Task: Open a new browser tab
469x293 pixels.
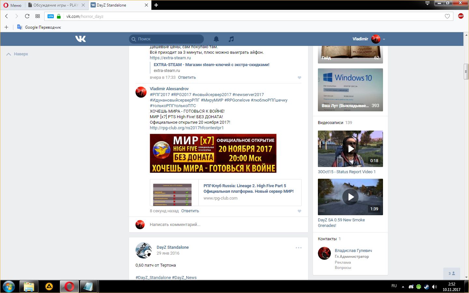Action: coord(156,5)
